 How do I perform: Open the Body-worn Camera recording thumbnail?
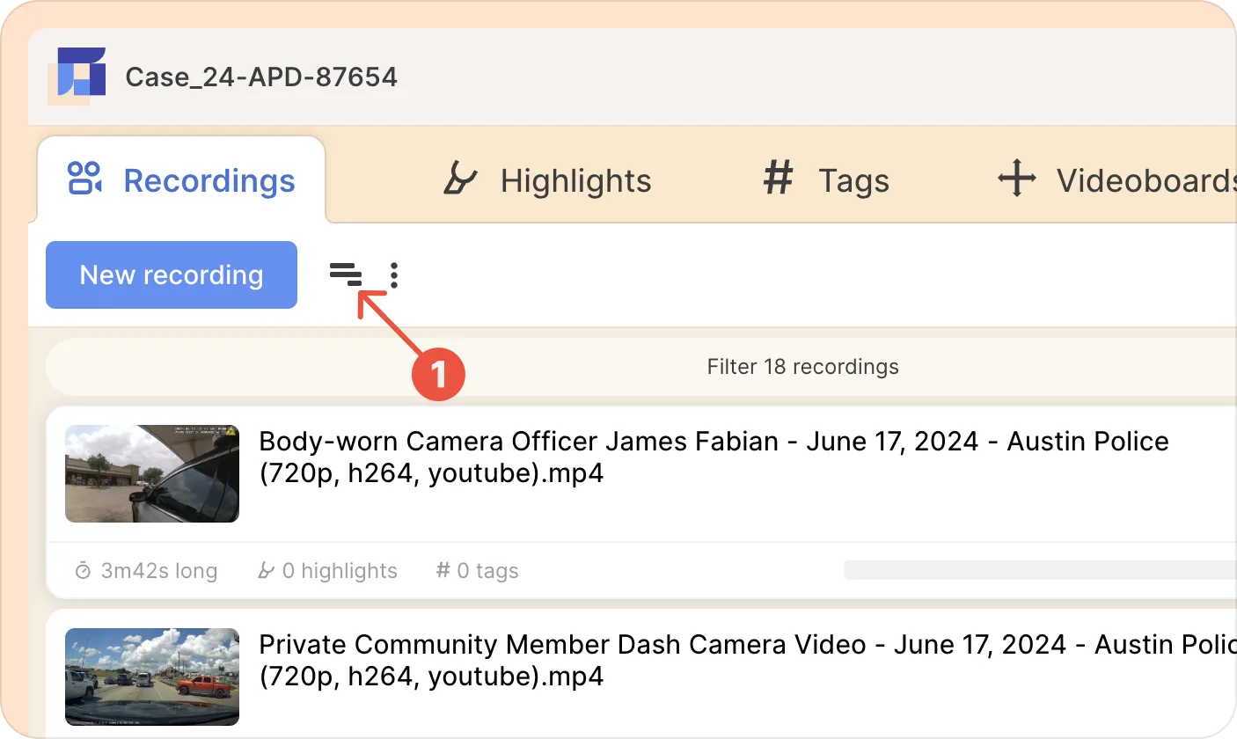coord(152,473)
